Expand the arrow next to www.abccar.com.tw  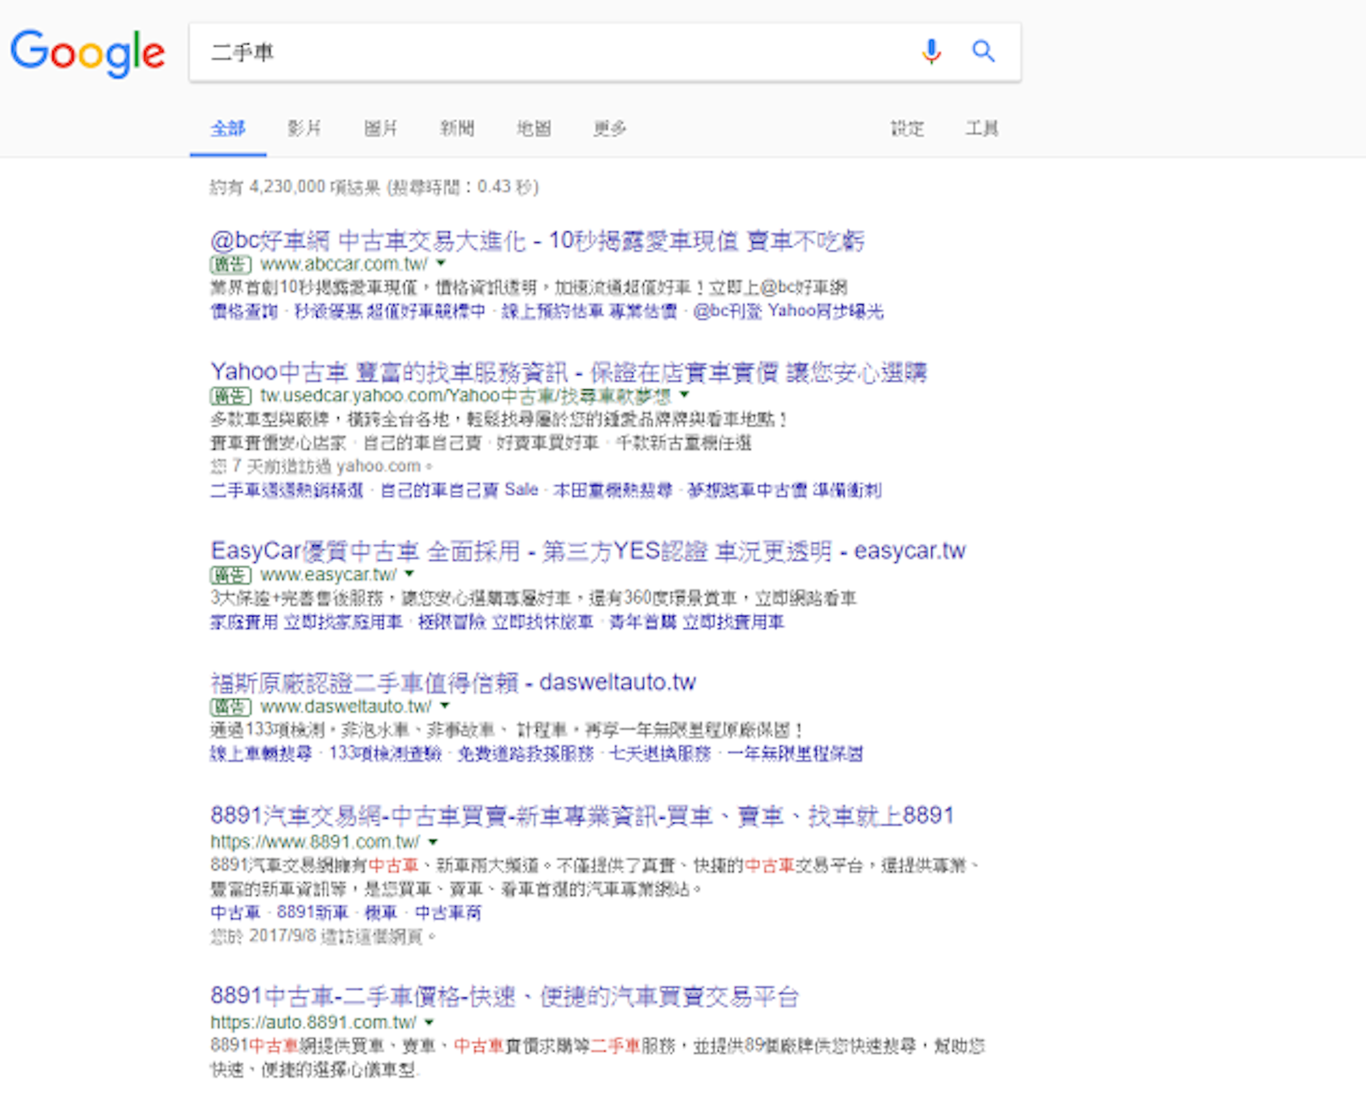coord(442,263)
